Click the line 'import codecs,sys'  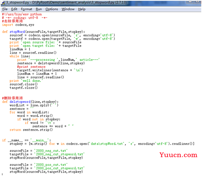[x=18, y=25]
